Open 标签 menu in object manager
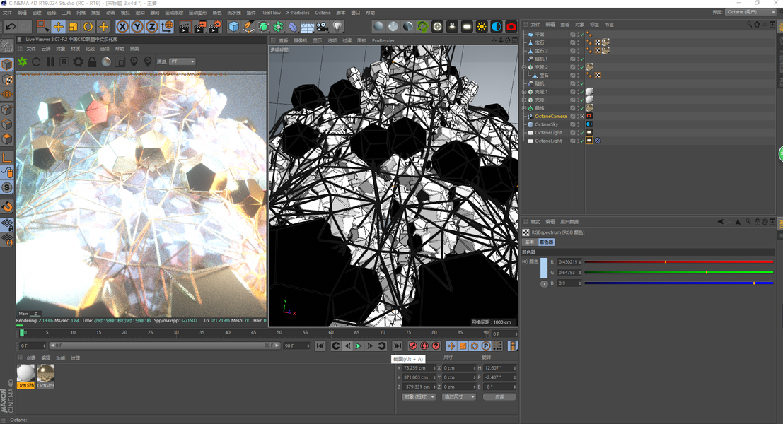Image resolution: width=783 pixels, height=424 pixels. [594, 25]
